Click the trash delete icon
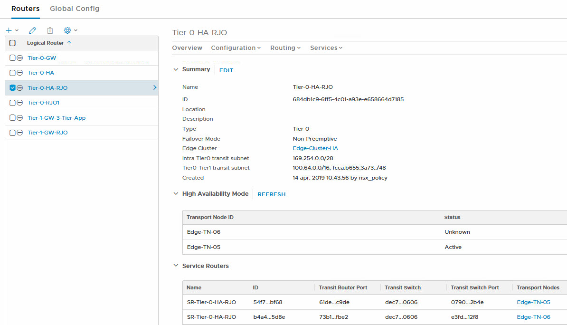This screenshot has width=567, height=325. (x=50, y=30)
